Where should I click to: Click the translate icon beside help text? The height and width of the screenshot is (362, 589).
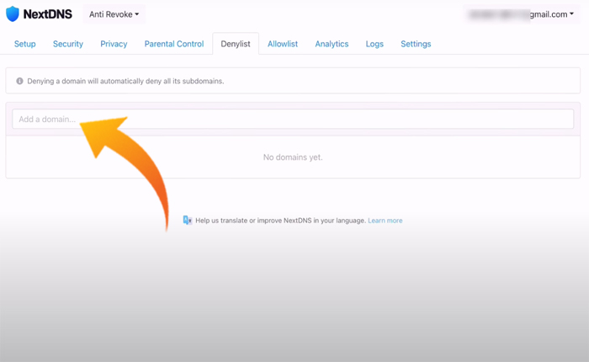coord(188,221)
